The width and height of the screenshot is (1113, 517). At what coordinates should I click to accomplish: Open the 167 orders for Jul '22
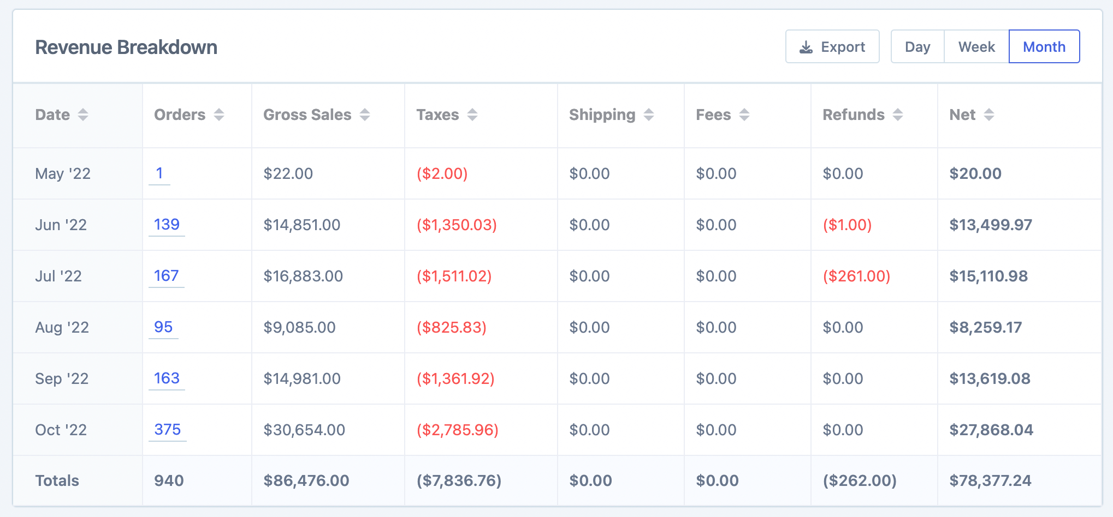point(166,276)
